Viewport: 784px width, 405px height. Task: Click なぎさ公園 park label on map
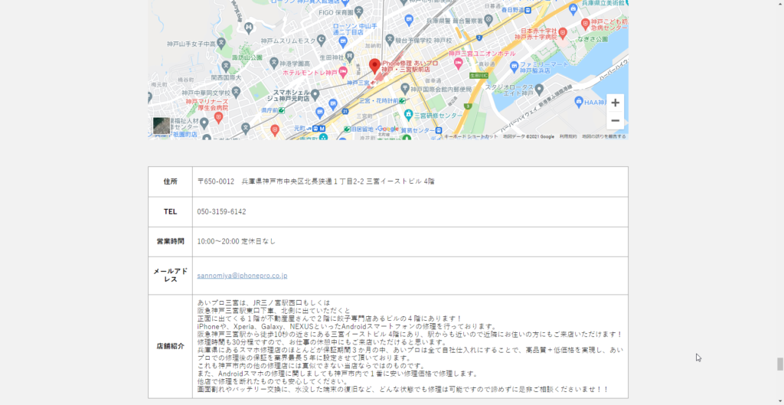[x=593, y=39]
